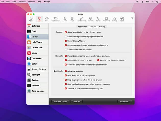Open the Advanced... options button
The width and height of the screenshot is (161, 121).
pos(125,102)
